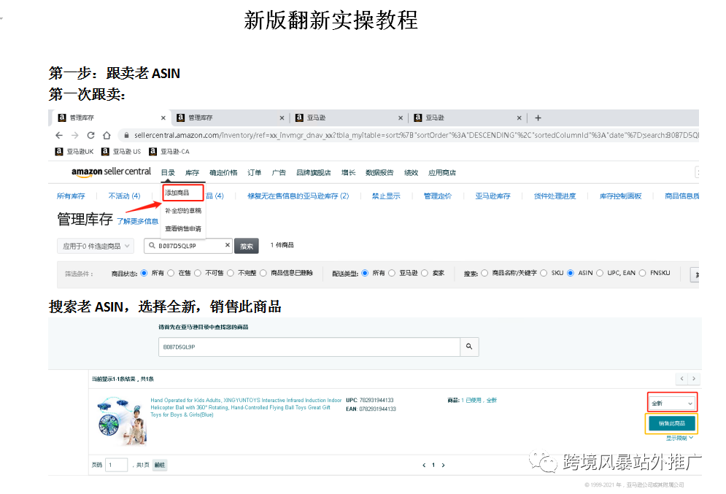
Task: Choose 补全您的草稿 from the dropdown
Action: pyautogui.click(x=183, y=211)
